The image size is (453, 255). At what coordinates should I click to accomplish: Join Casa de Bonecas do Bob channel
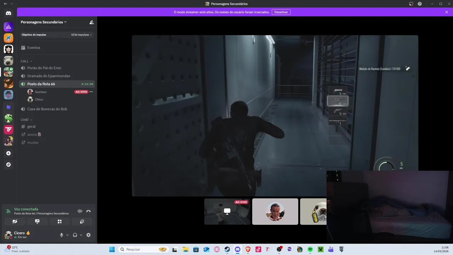point(57,109)
